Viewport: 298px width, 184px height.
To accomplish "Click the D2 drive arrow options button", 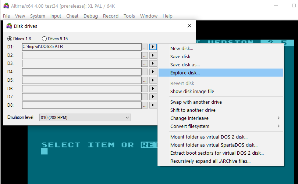I will [x=153, y=55].
